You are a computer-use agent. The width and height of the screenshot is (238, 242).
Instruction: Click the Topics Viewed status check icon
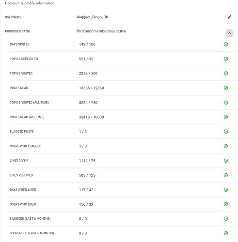pos(226,73)
